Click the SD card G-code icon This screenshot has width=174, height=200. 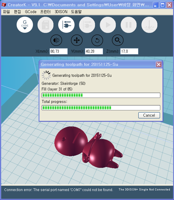pos(45,25)
